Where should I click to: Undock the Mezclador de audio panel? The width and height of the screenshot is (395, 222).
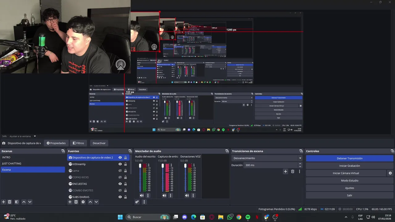227,151
